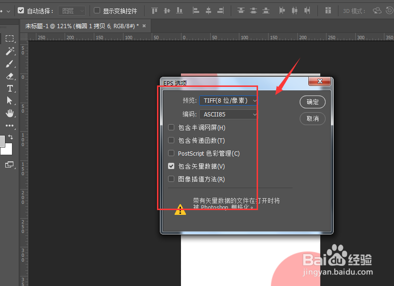Screen dimensions: 394x286
Task: Open the hidden tools ellipsis in toolbar
Action: pyautogui.click(x=11, y=126)
